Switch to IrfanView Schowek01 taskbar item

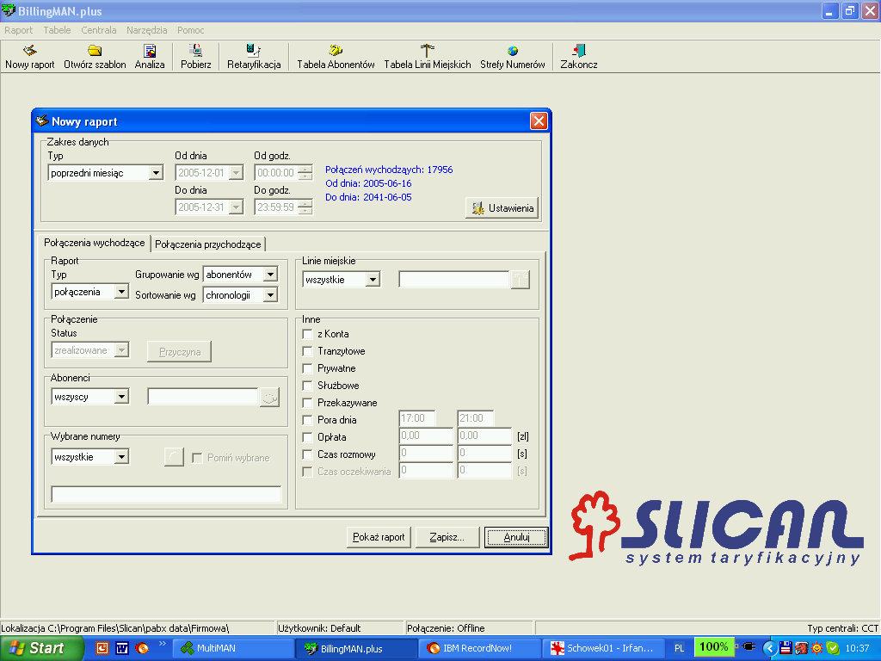pyautogui.click(x=603, y=648)
